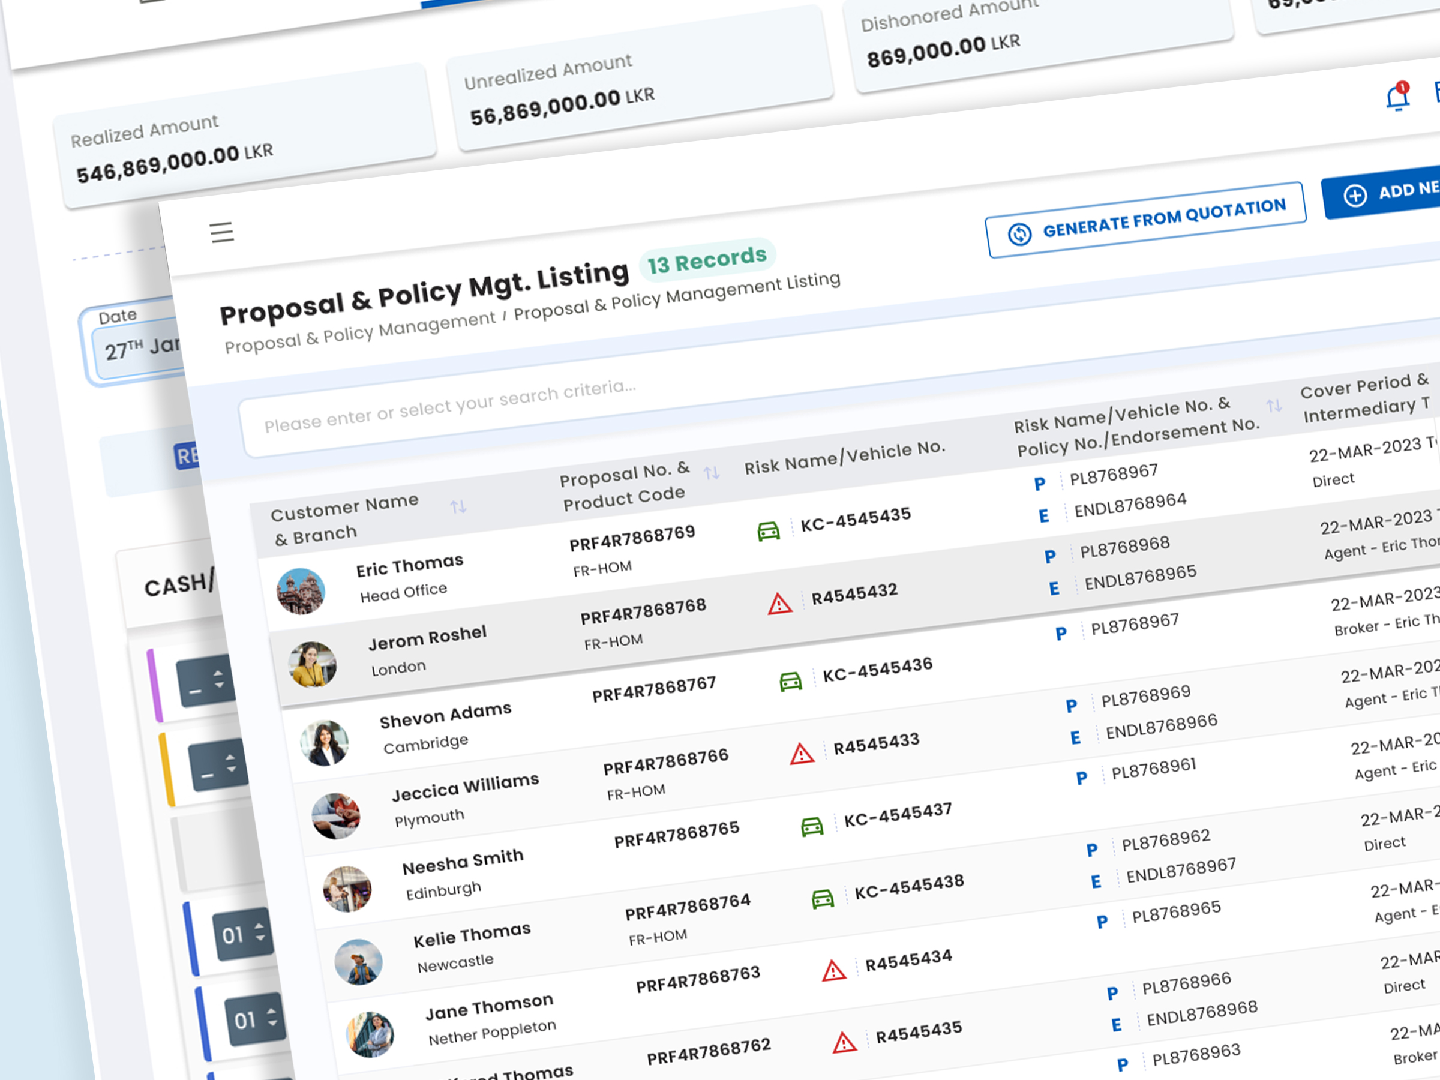Click red warning triangle beside R4545434
The height and width of the screenshot is (1080, 1440).
click(x=833, y=971)
